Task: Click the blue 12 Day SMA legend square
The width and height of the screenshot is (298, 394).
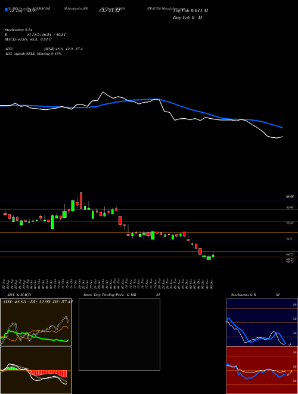Action: coord(7,10)
